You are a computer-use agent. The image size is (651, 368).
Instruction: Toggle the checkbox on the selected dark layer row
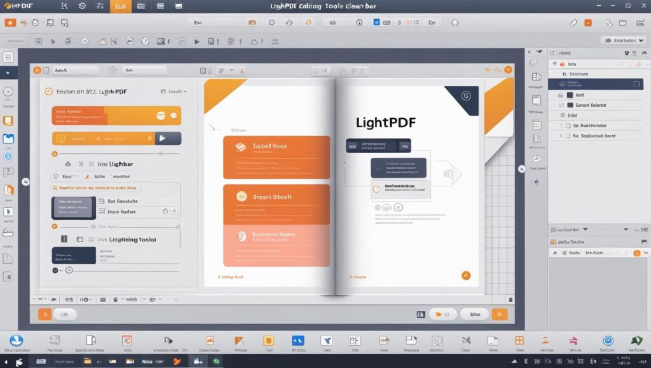coord(636,84)
